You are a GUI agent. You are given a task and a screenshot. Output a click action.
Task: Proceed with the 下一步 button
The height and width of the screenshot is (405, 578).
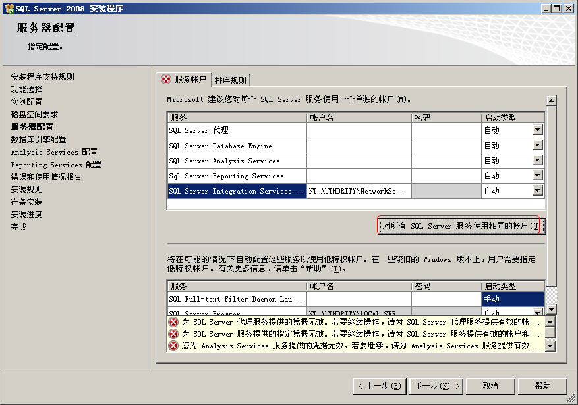[x=436, y=386]
